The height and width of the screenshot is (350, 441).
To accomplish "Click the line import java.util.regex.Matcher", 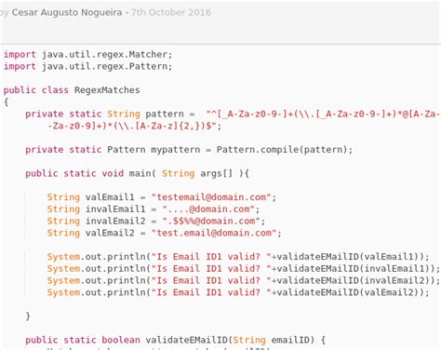I will coord(87,55).
